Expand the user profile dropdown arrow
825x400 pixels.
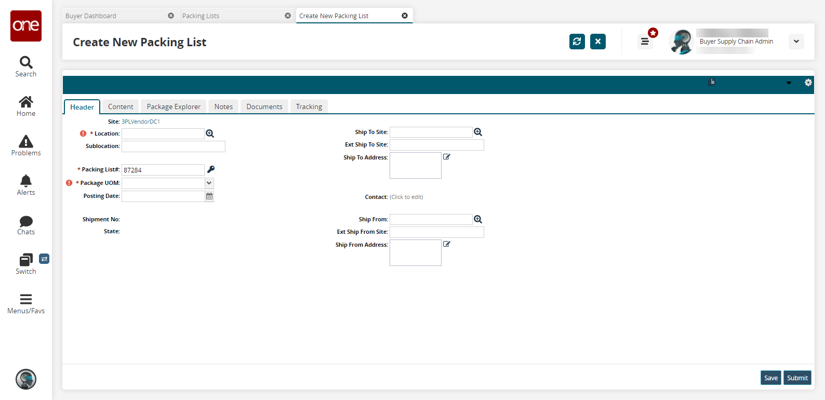click(796, 42)
